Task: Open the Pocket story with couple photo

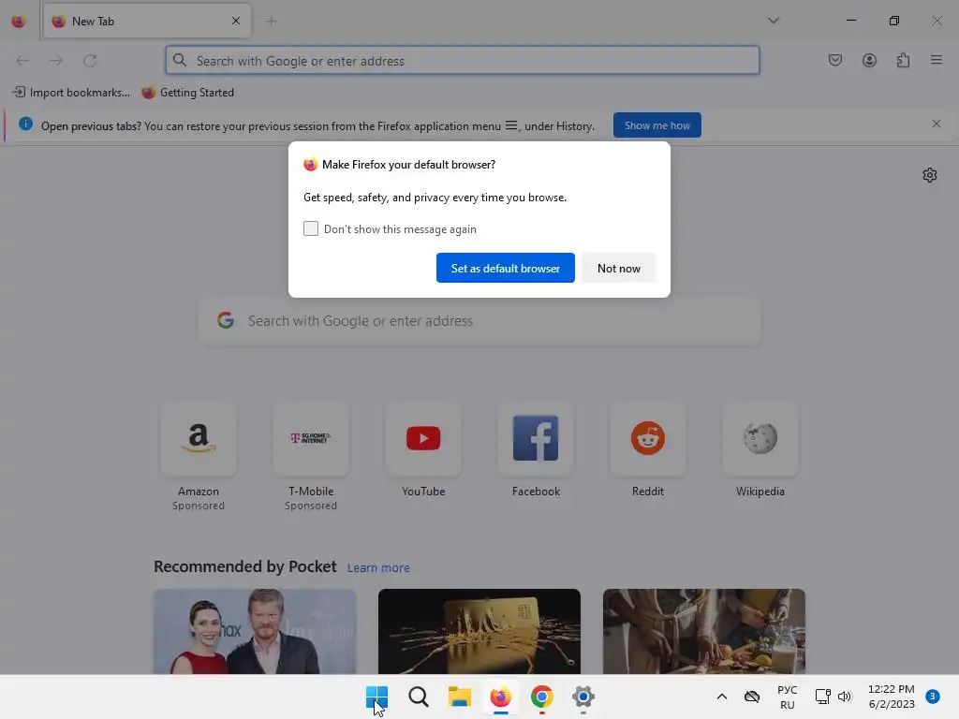Action: tap(255, 632)
